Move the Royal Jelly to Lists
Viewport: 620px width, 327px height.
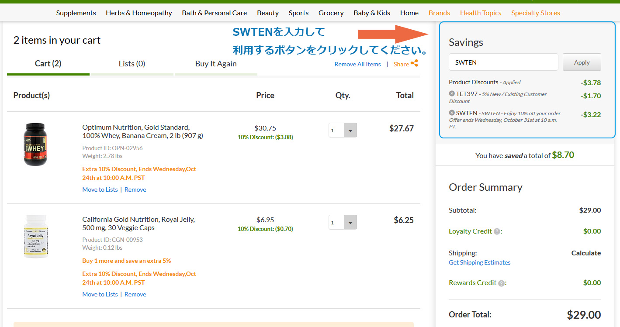(x=100, y=294)
